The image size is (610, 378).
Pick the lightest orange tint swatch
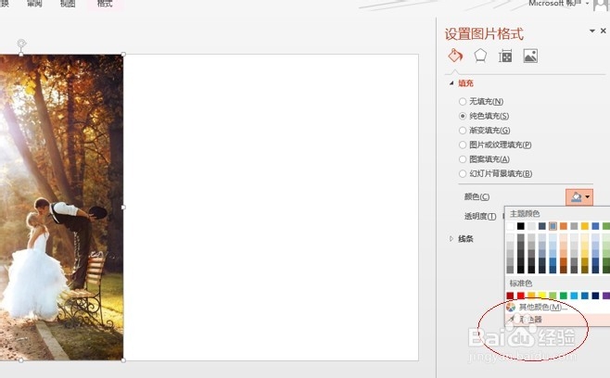[x=564, y=237]
